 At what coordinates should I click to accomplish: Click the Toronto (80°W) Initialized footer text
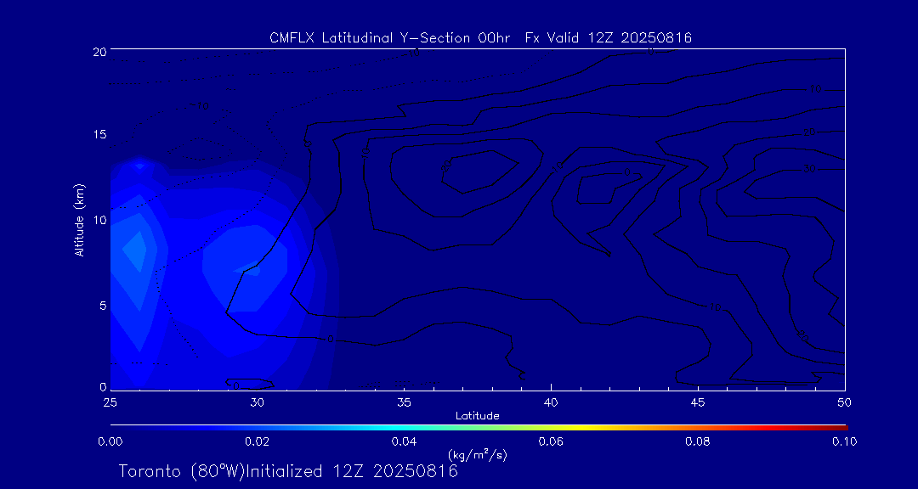coord(287,471)
